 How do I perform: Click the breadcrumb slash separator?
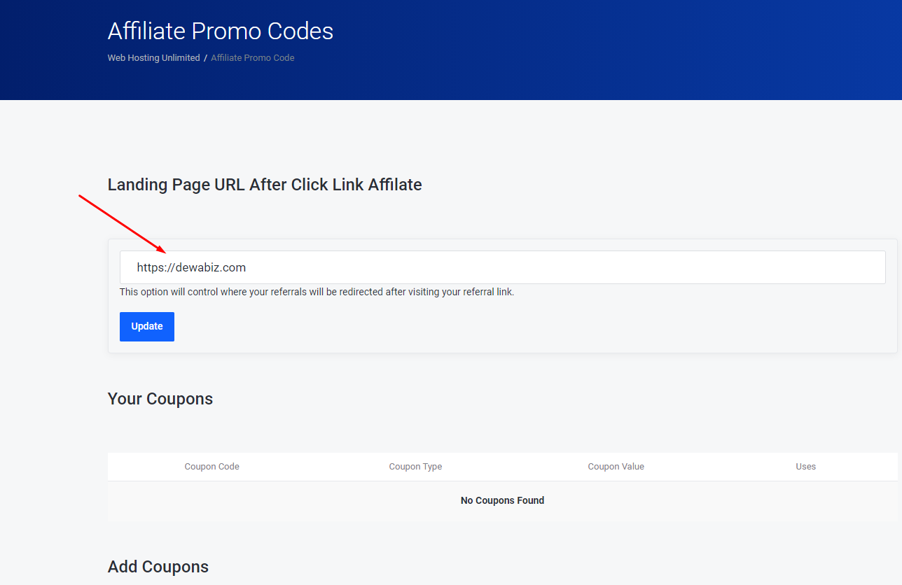[205, 58]
